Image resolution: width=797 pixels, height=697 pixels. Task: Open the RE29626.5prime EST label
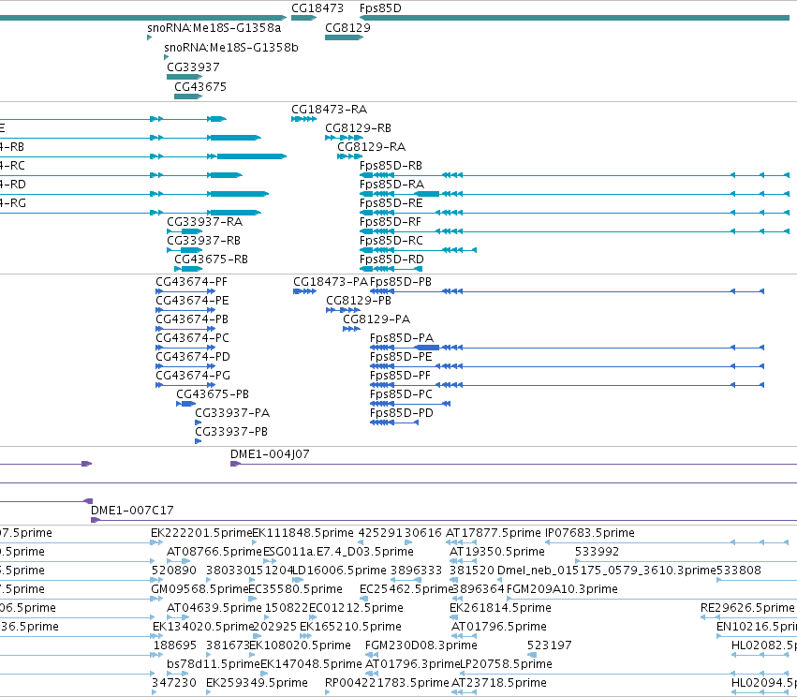coord(747,608)
